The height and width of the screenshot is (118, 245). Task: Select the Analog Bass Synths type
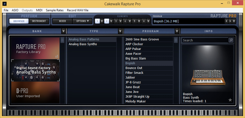[x=83, y=44]
